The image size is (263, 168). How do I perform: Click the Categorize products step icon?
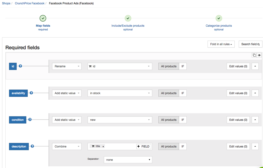coord(219,18)
